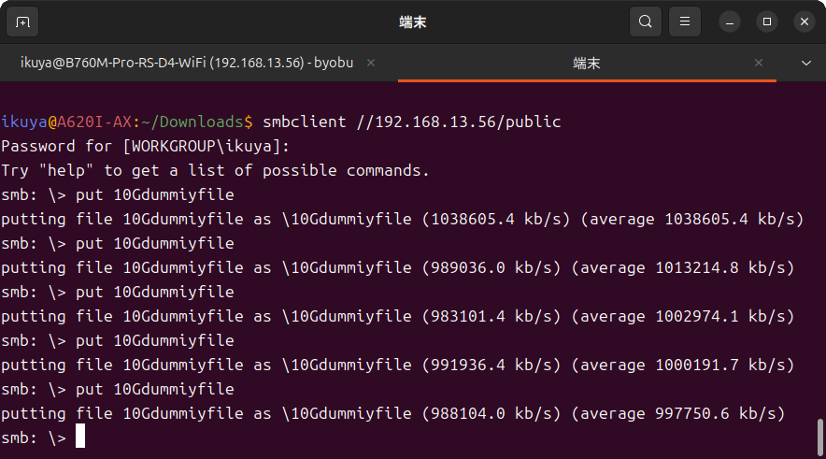Maximize the terminal window
The height and width of the screenshot is (459, 826).
[x=767, y=22]
